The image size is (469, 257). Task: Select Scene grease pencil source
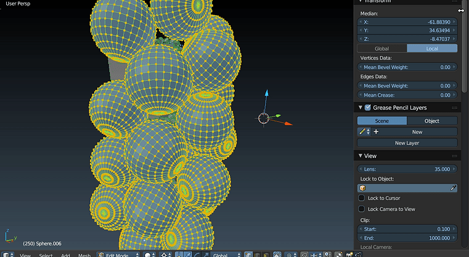[x=382, y=121]
